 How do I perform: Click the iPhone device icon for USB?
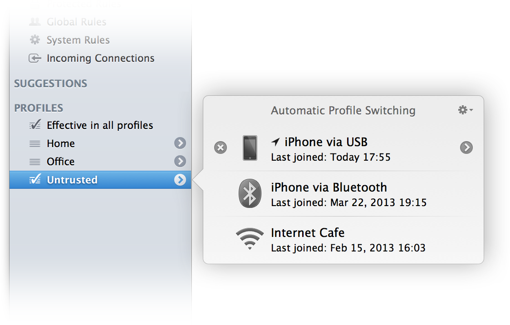pos(250,148)
